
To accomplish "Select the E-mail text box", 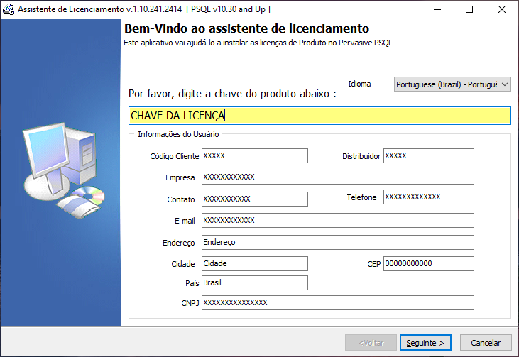I will pos(338,220).
